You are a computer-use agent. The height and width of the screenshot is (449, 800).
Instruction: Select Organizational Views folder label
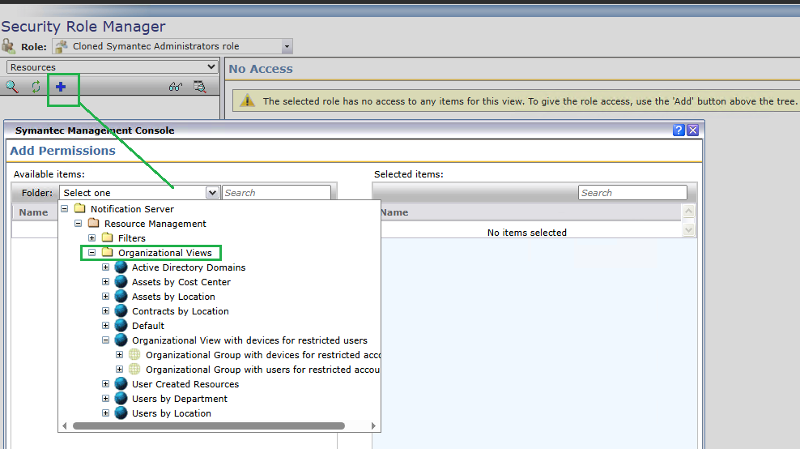(x=165, y=252)
